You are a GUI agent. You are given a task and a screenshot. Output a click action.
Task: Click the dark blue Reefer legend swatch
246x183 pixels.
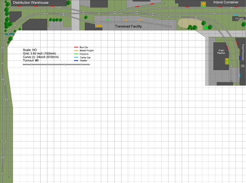point(76,60)
